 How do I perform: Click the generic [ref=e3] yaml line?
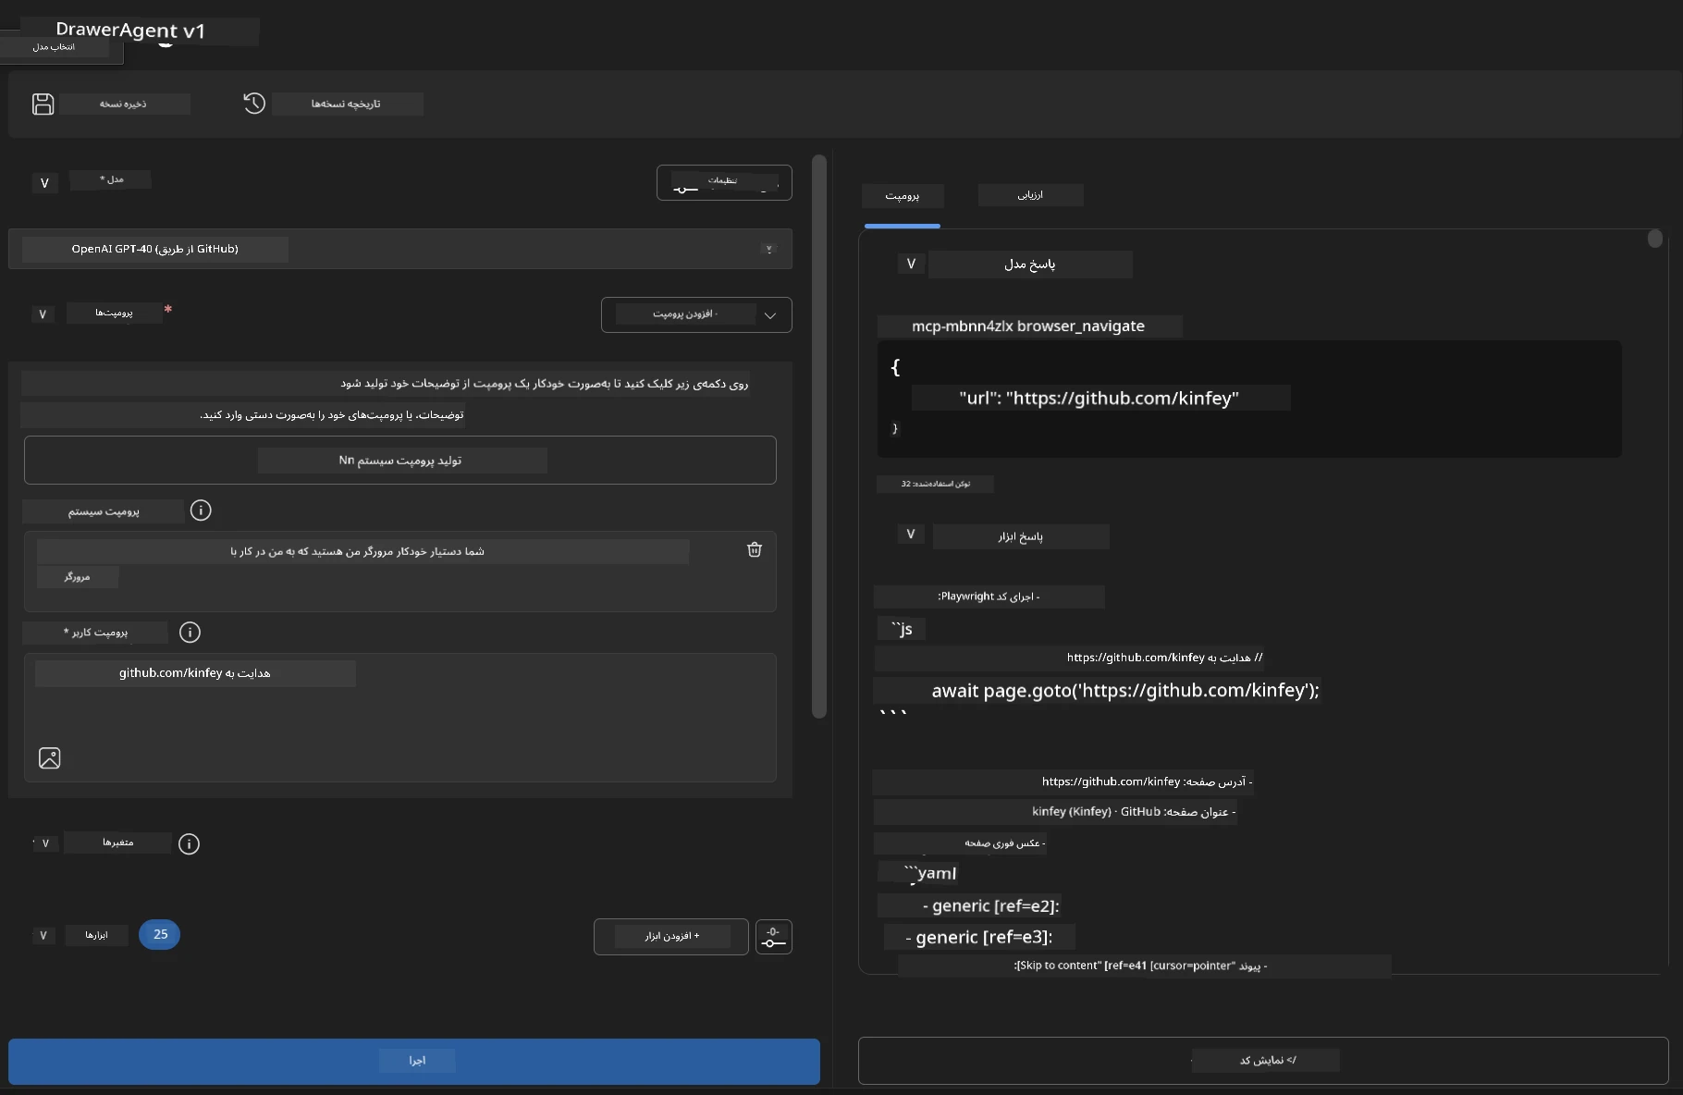[x=979, y=937]
